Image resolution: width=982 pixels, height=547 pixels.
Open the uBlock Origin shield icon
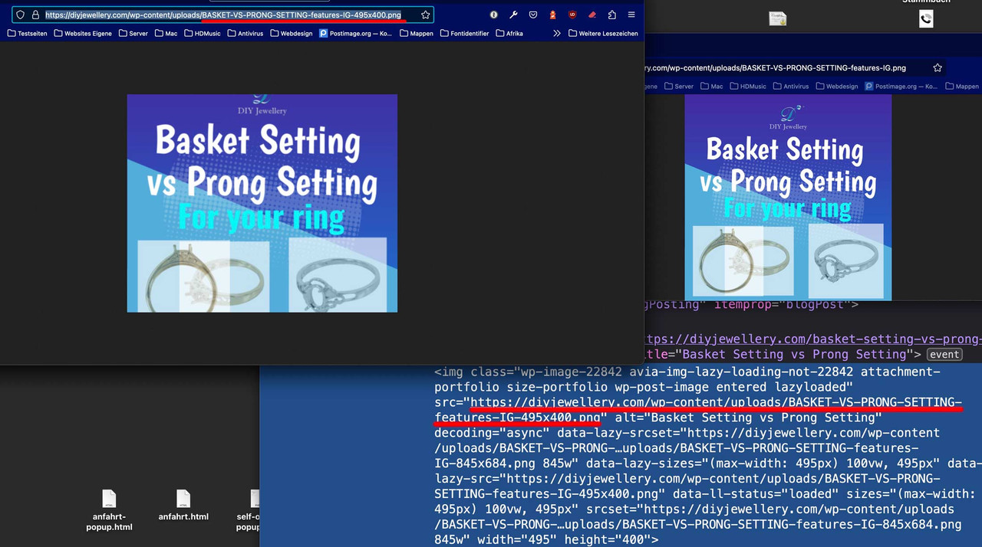572,15
